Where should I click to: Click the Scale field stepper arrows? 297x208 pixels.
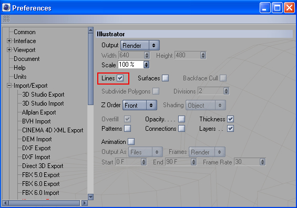pyautogui.click(x=146, y=65)
